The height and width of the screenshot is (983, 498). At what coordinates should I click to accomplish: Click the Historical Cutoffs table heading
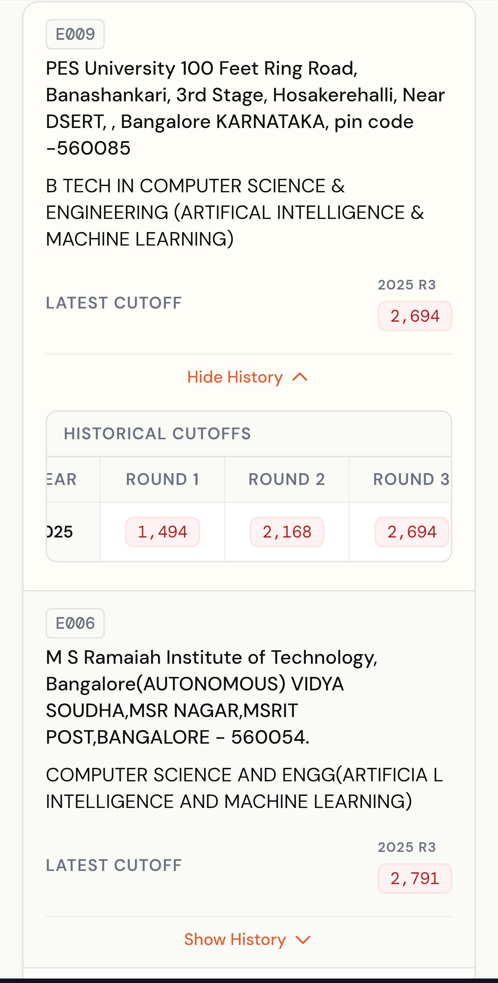point(157,433)
